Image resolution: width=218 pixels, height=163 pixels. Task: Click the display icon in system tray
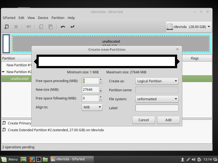coord(215,159)
